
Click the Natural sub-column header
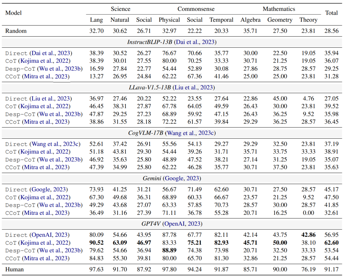(120, 20)
